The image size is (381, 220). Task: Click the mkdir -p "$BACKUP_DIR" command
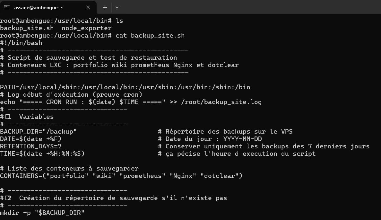pos(42,213)
